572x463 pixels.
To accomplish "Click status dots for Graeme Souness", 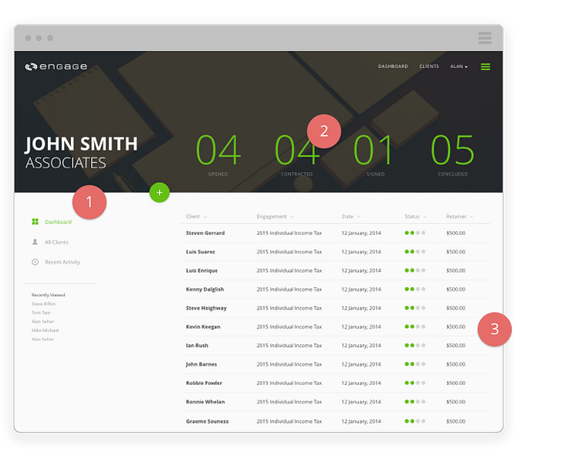I will (x=415, y=421).
